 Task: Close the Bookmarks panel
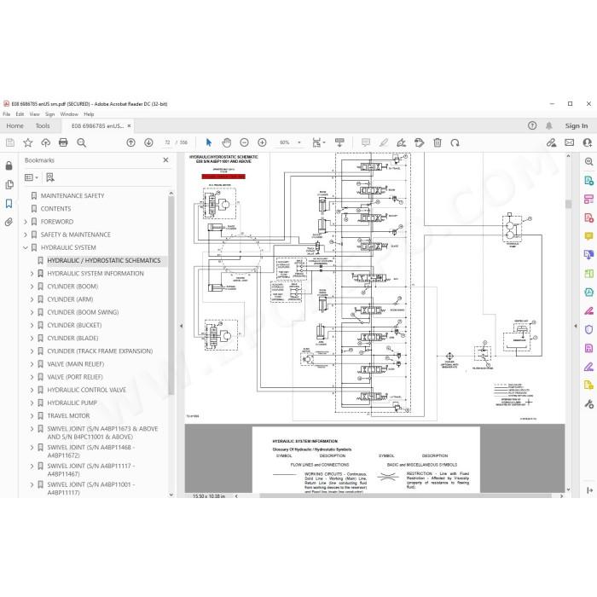tap(165, 160)
